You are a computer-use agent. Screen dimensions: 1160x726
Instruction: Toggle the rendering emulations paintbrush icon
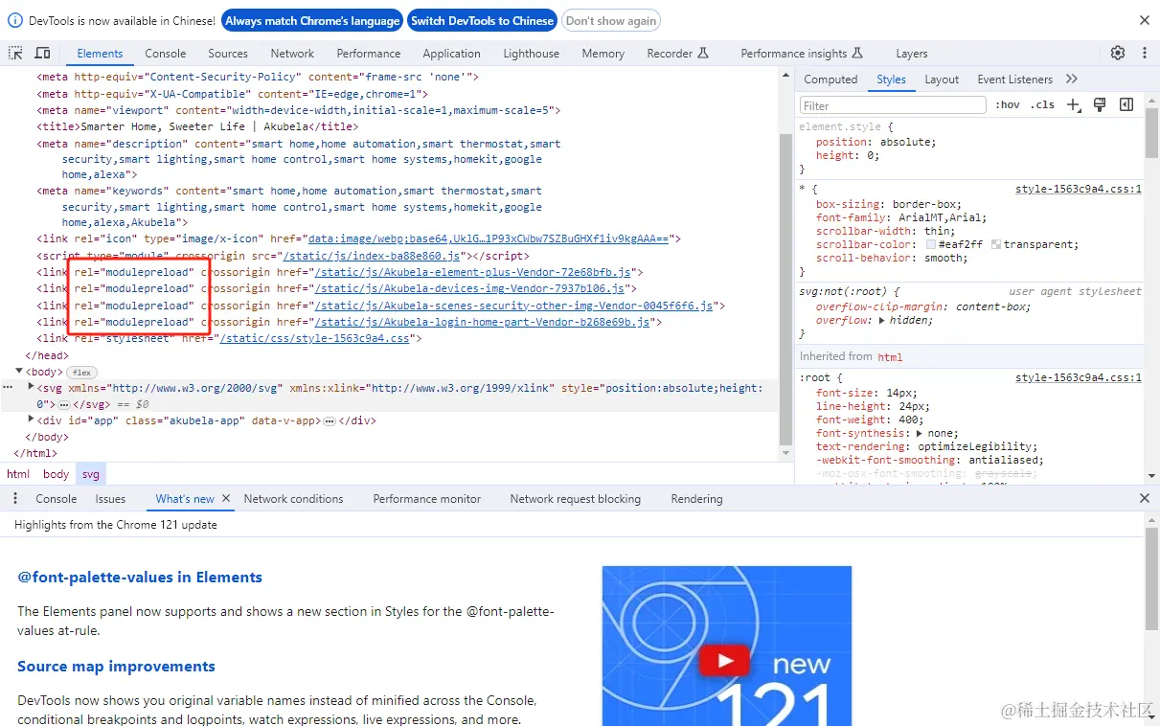point(1100,104)
